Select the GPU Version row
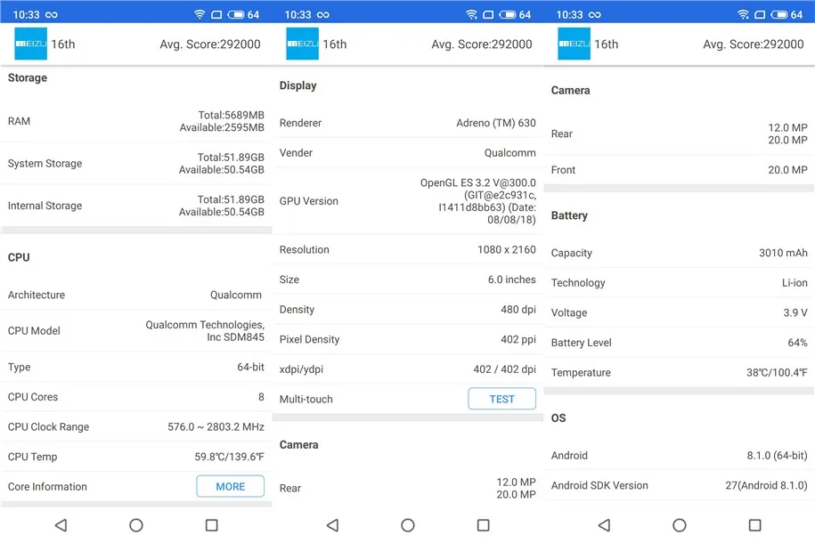 408,201
